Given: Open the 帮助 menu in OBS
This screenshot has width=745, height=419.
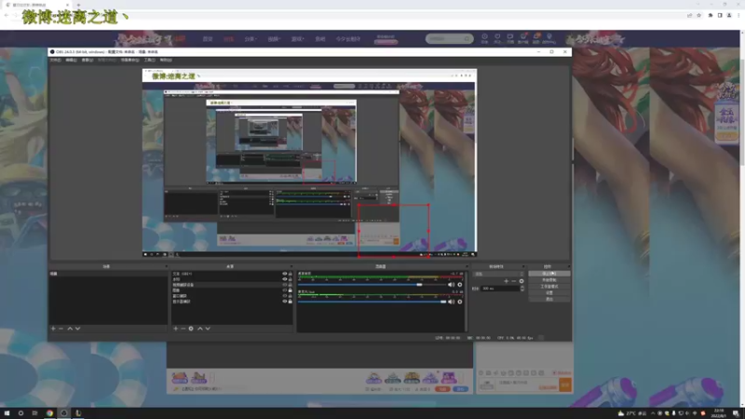Looking at the screenshot, I should (166, 61).
